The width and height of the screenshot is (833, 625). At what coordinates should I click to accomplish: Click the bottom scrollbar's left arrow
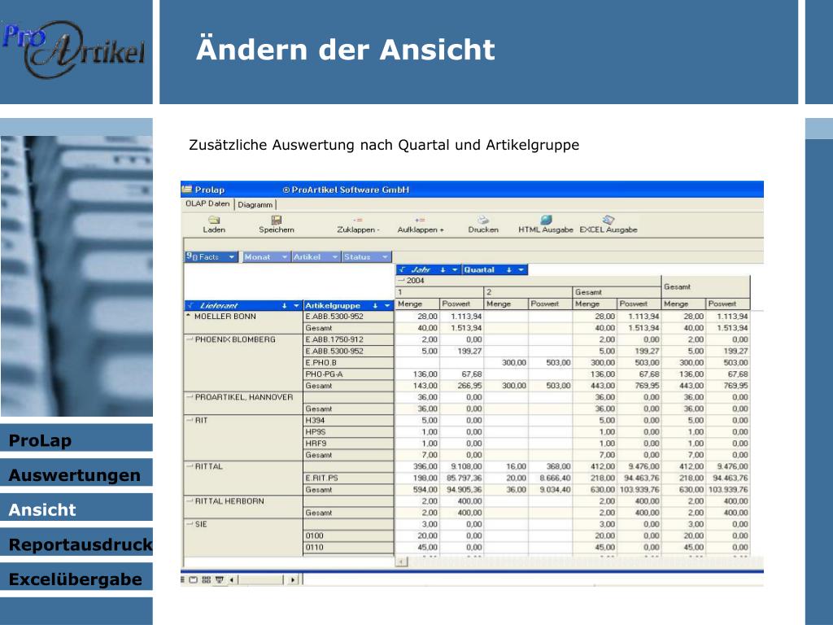(232, 579)
